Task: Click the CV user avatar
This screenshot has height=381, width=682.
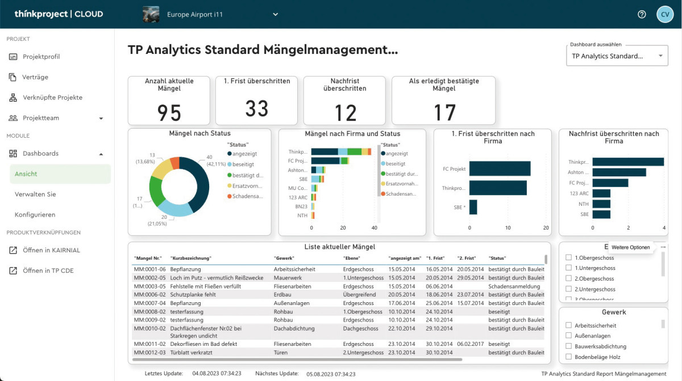Action: click(x=665, y=14)
